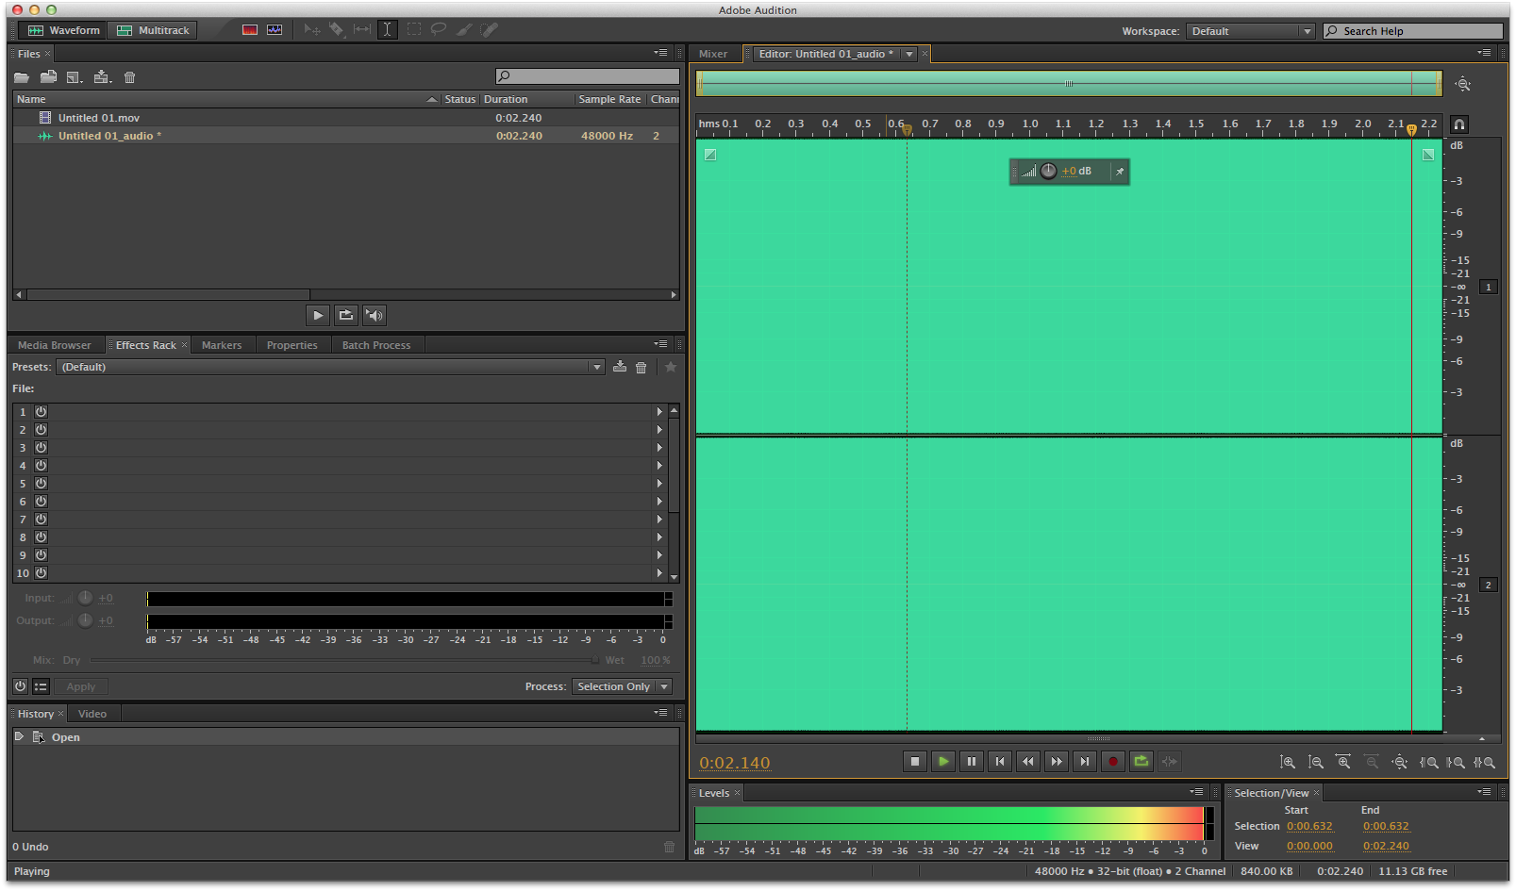Select the Lasso Selection tool

439,29
